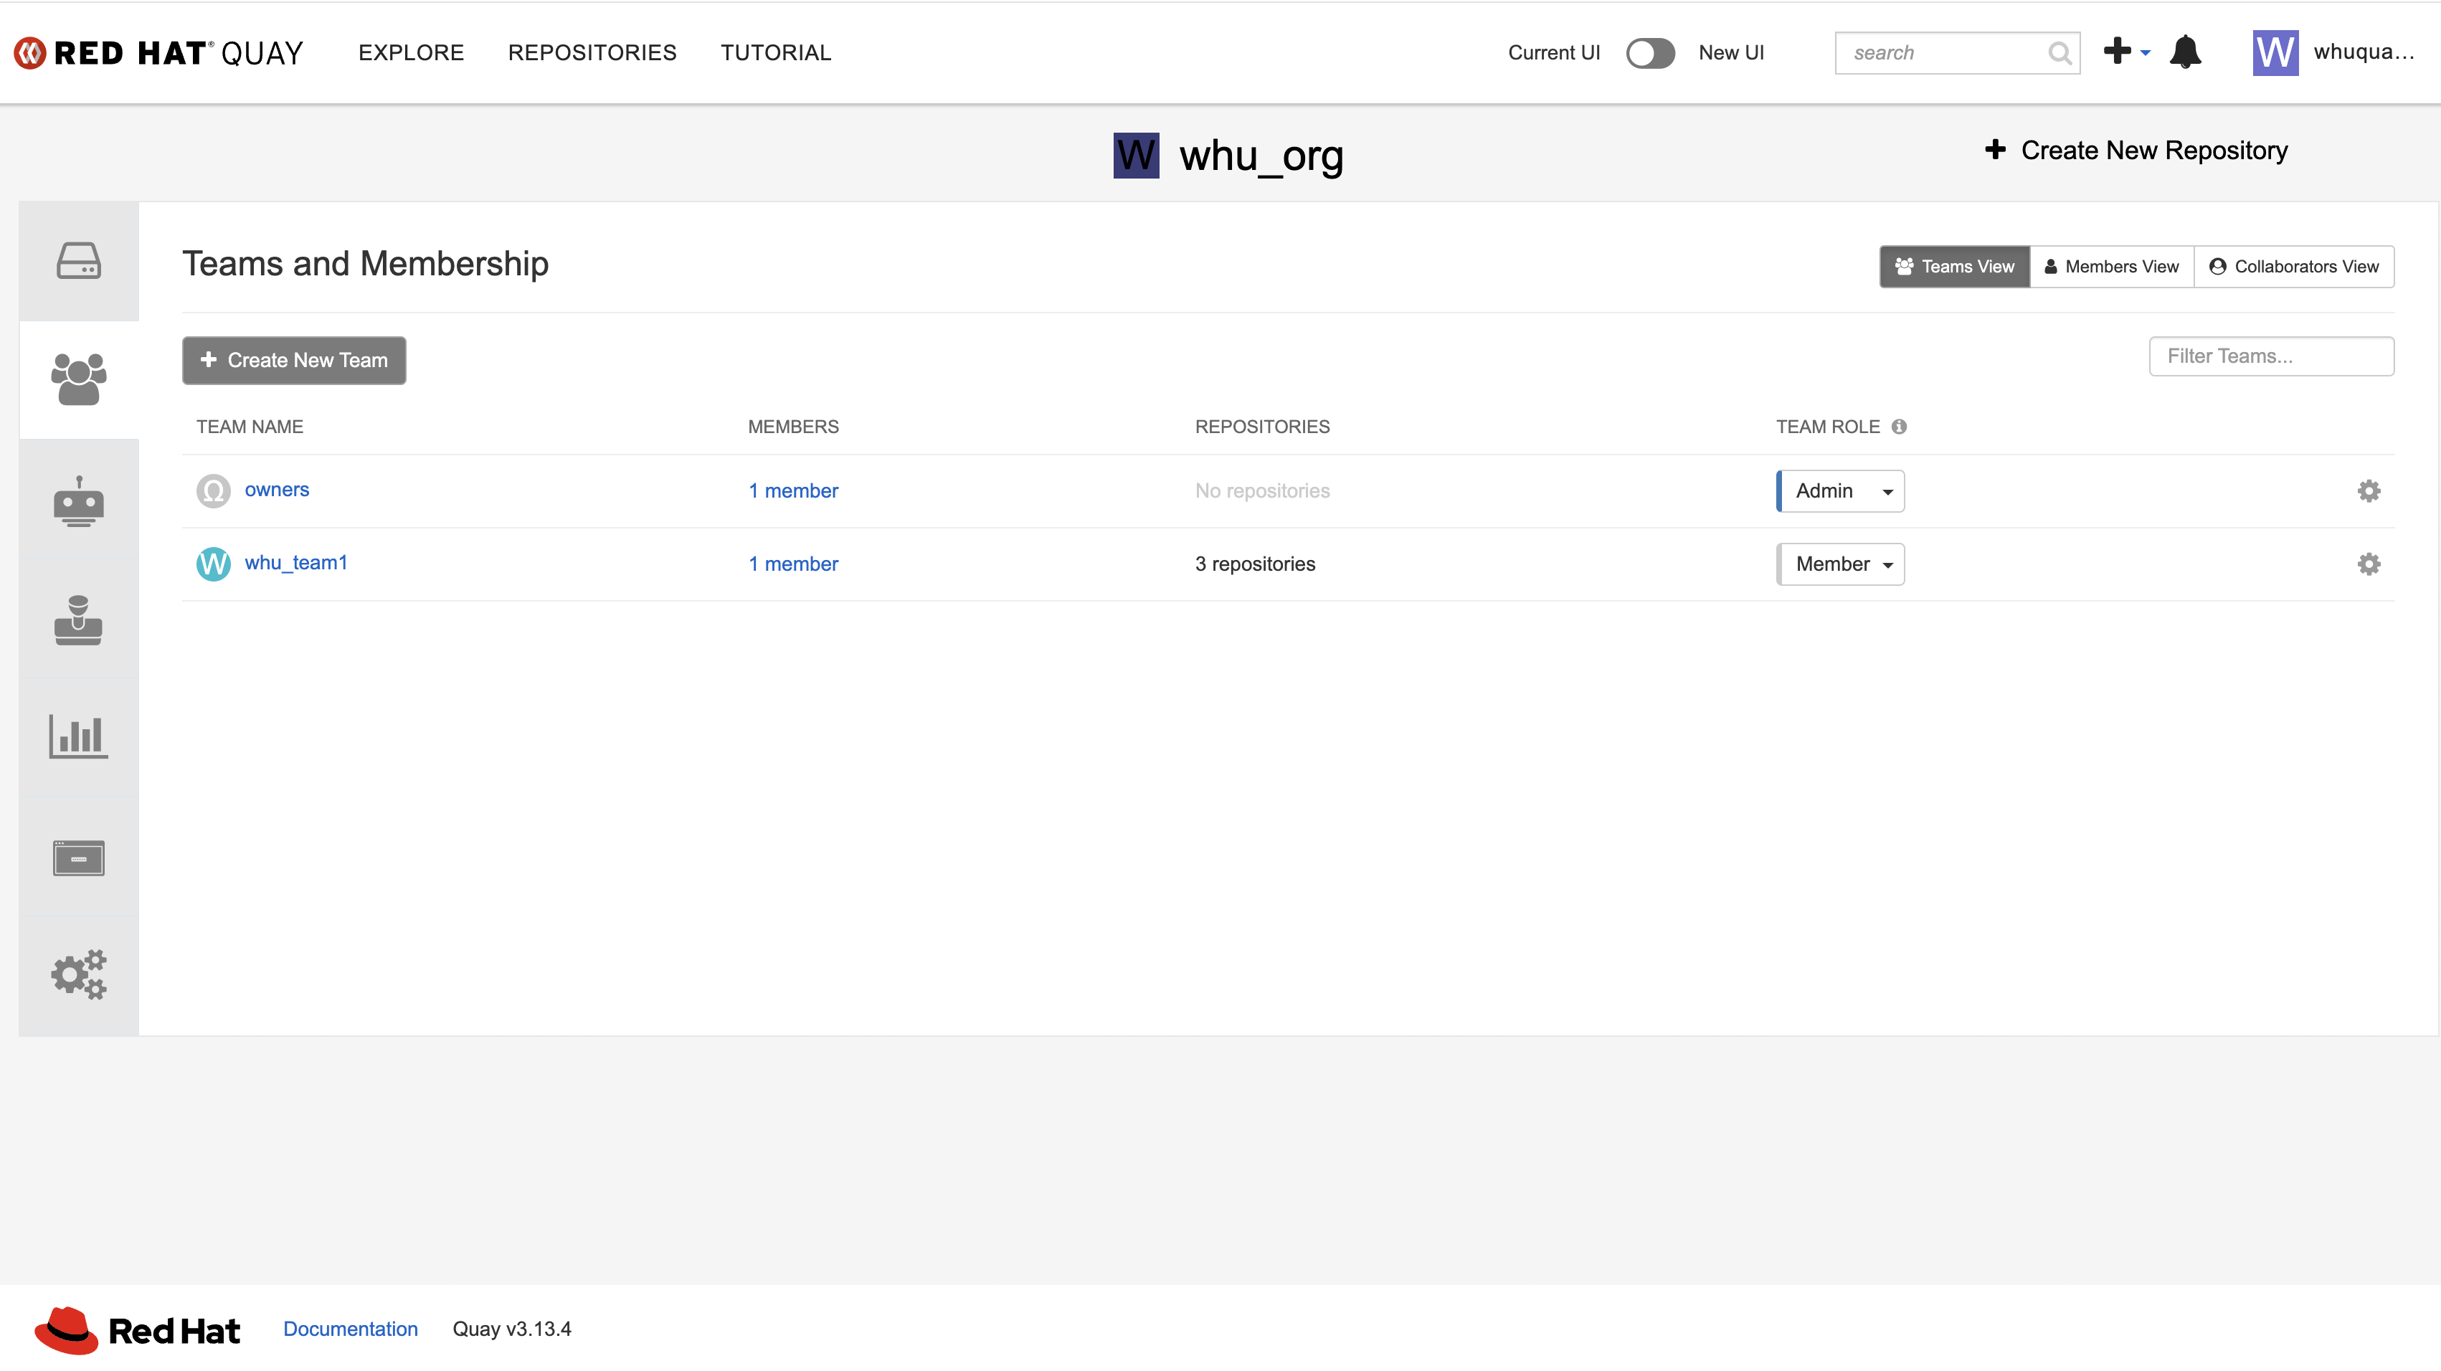Open Applications sidebar icon
The width and height of the screenshot is (2441, 1371).
pos(79,858)
